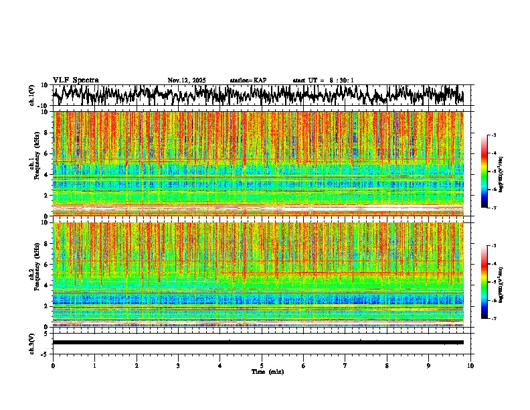Click tick label "0" on the Time axis
Viewport: 530px width, 410px height.
[53, 366]
